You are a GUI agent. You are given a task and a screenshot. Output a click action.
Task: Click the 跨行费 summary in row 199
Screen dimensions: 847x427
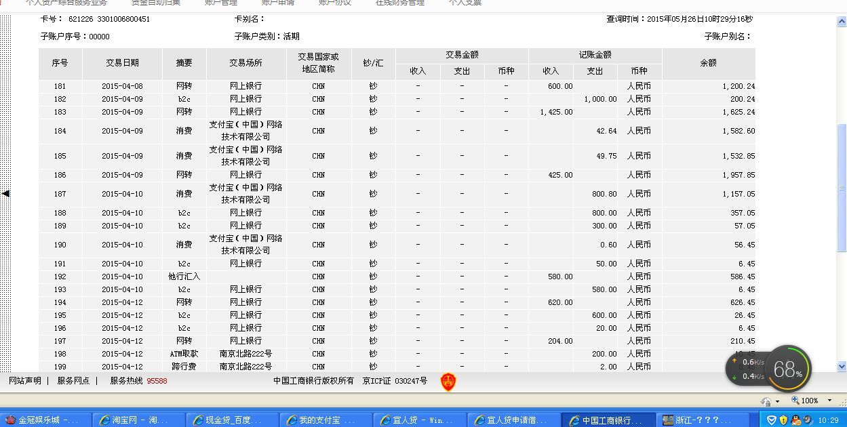click(x=184, y=367)
